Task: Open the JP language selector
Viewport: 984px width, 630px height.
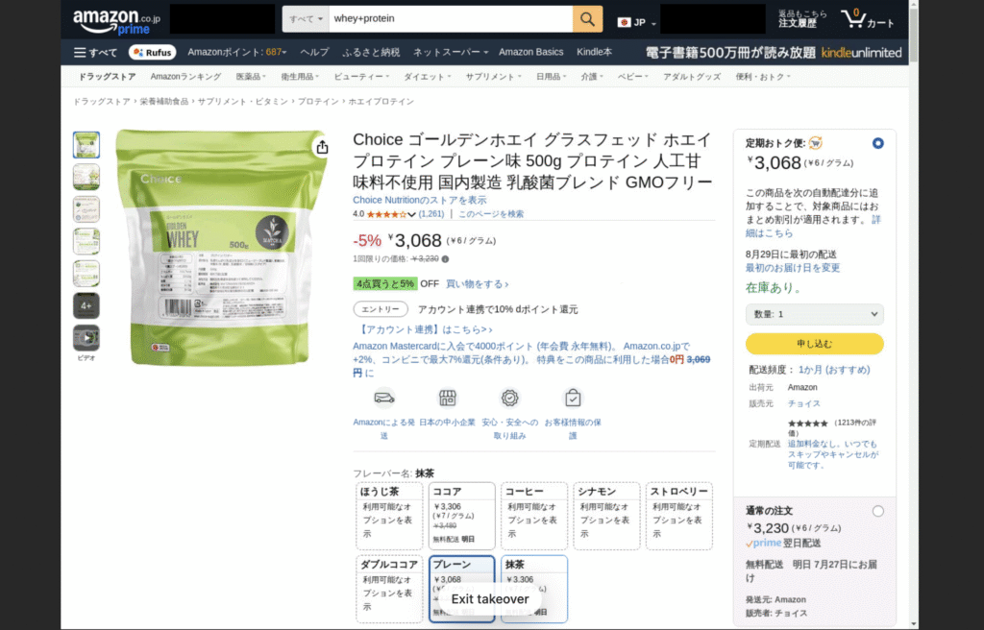Action: tap(637, 23)
